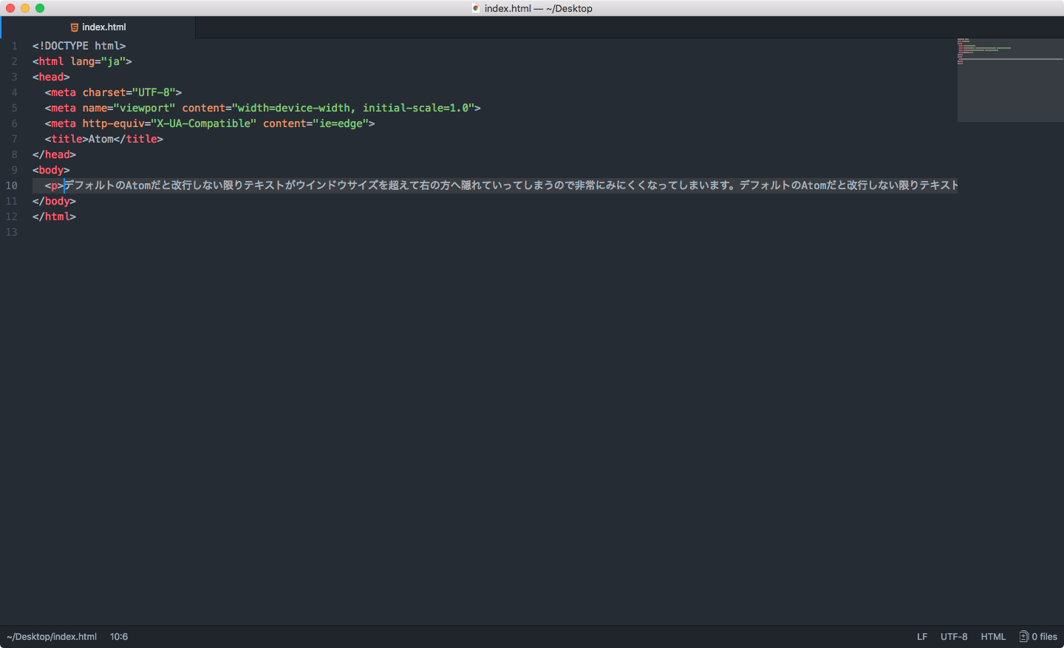This screenshot has height=648, width=1064.
Task: Change line ending LF in the status bar
Action: [x=922, y=637]
